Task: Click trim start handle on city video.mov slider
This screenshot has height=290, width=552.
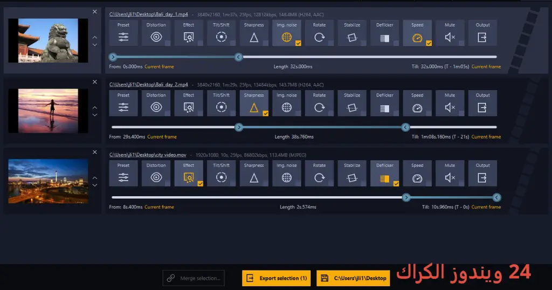Action: [406, 197]
